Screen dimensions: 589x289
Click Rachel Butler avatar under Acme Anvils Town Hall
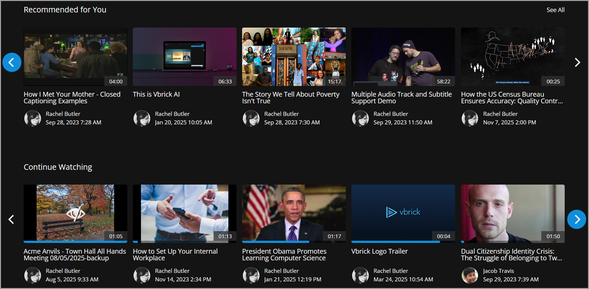32,275
